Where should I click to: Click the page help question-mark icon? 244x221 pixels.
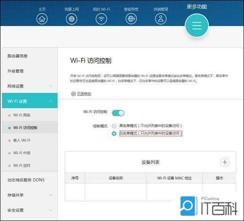click(73, 94)
